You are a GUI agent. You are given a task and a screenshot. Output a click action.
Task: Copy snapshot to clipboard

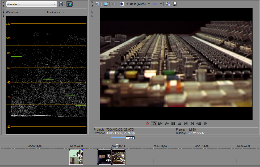tap(168, 4)
